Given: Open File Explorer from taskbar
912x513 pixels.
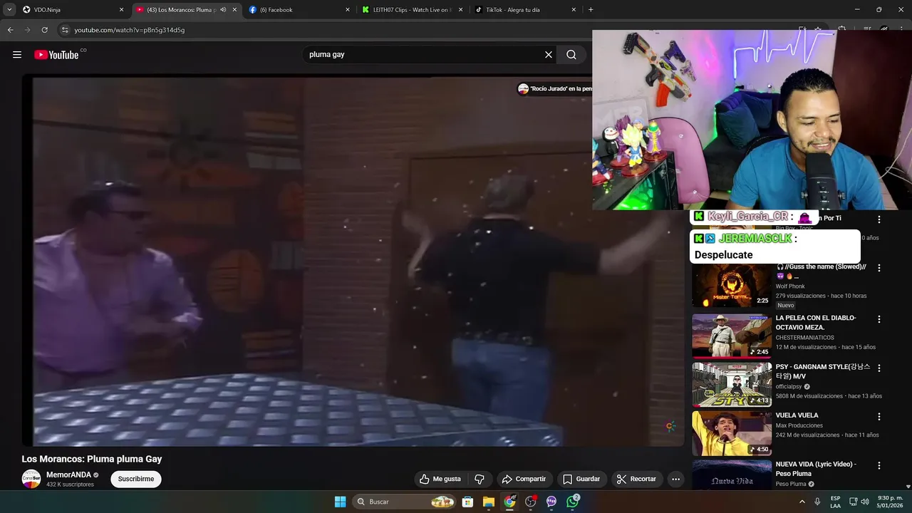Looking at the screenshot, I should coord(489,502).
